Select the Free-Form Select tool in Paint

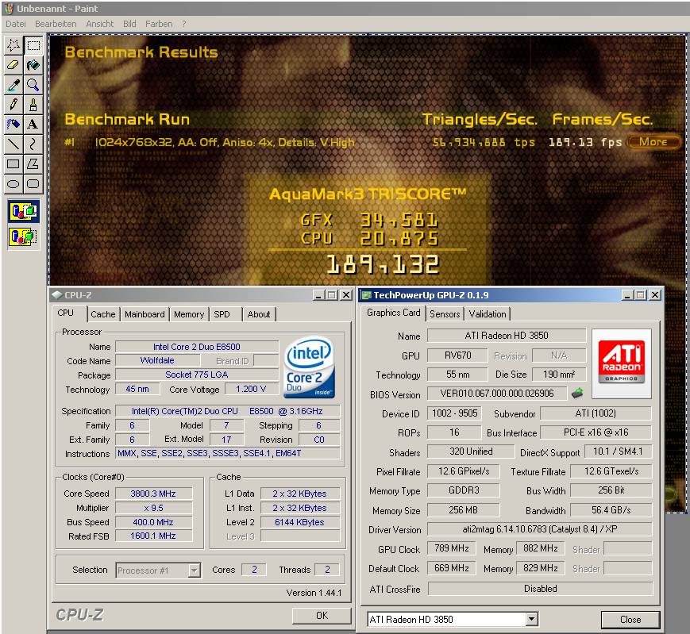[13, 45]
